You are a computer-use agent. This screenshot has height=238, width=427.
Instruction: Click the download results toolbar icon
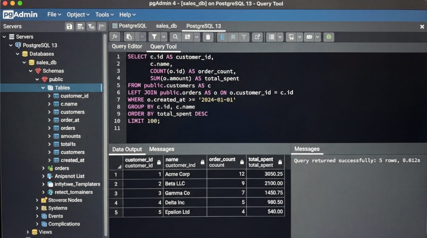(x=291, y=37)
